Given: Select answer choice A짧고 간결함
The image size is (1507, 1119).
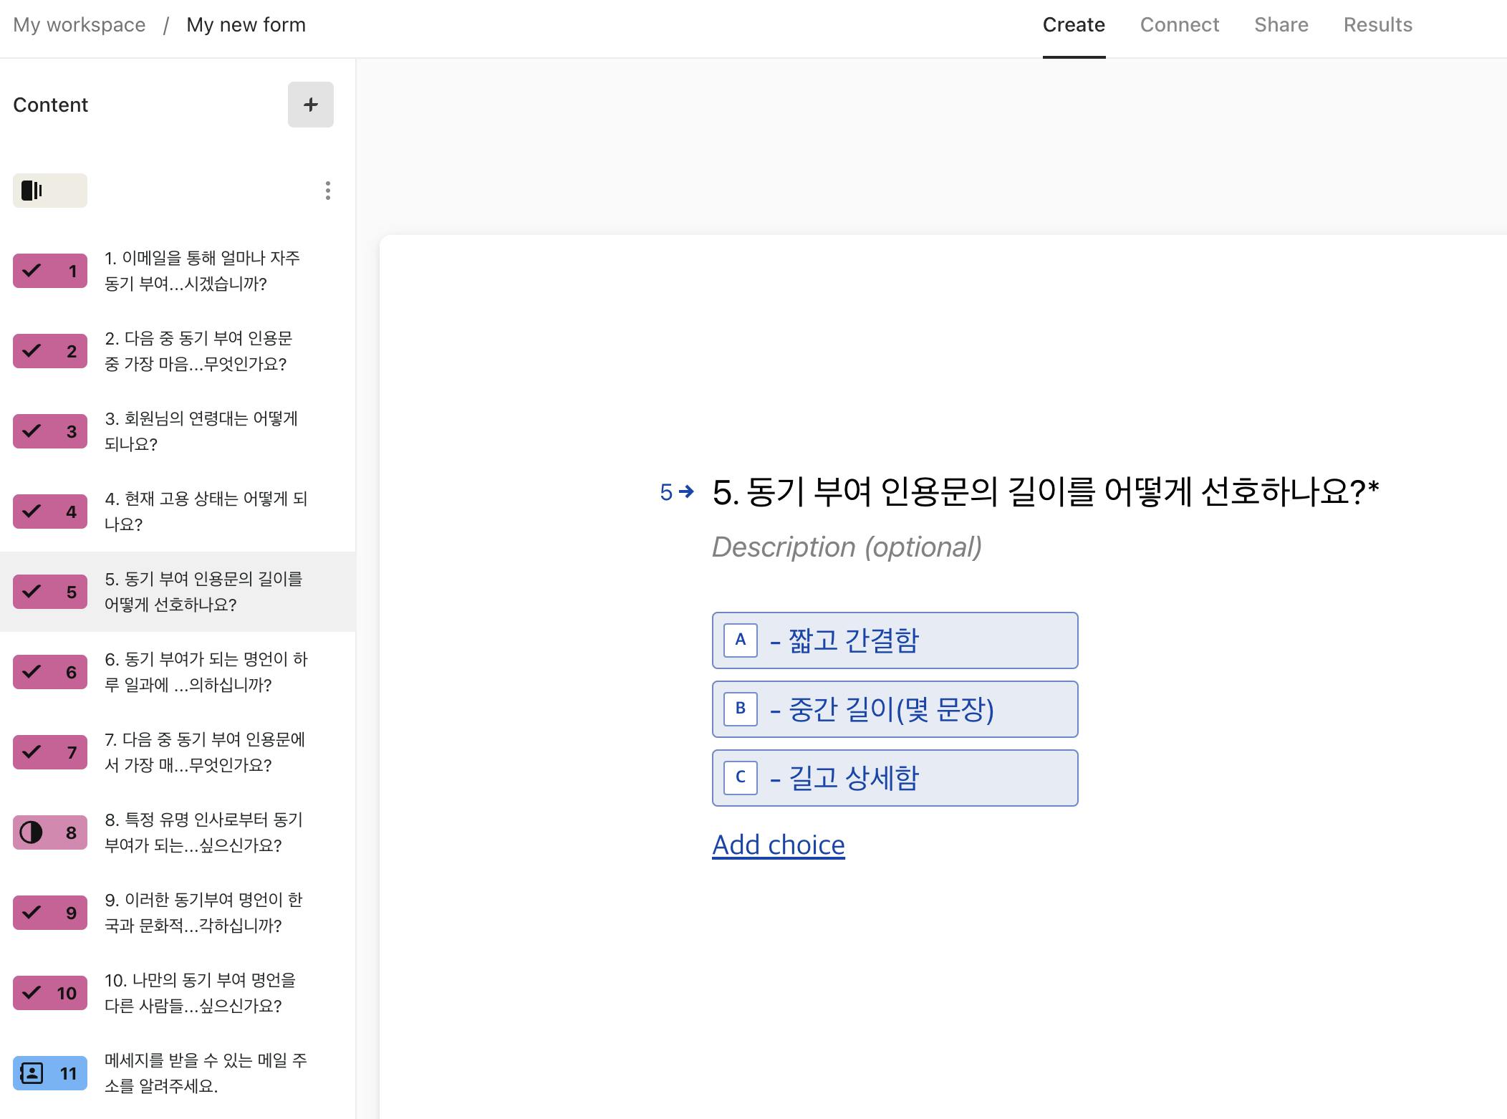Looking at the screenshot, I should coord(895,640).
